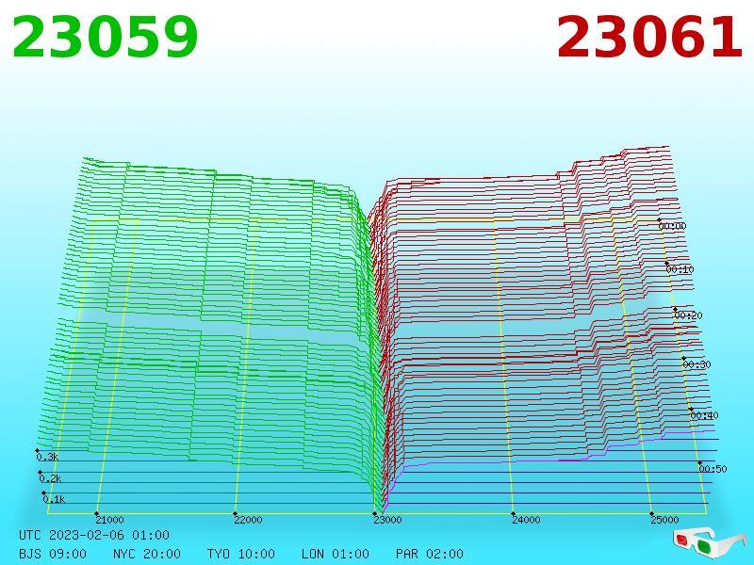Click the 00:50 time axis label

tap(713, 469)
